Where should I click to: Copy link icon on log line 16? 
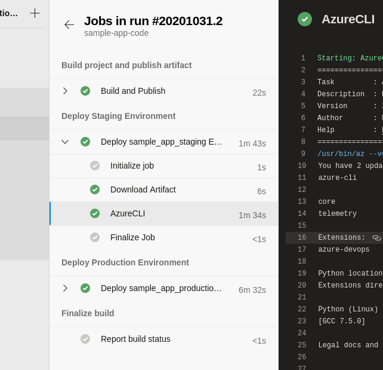click(376, 238)
